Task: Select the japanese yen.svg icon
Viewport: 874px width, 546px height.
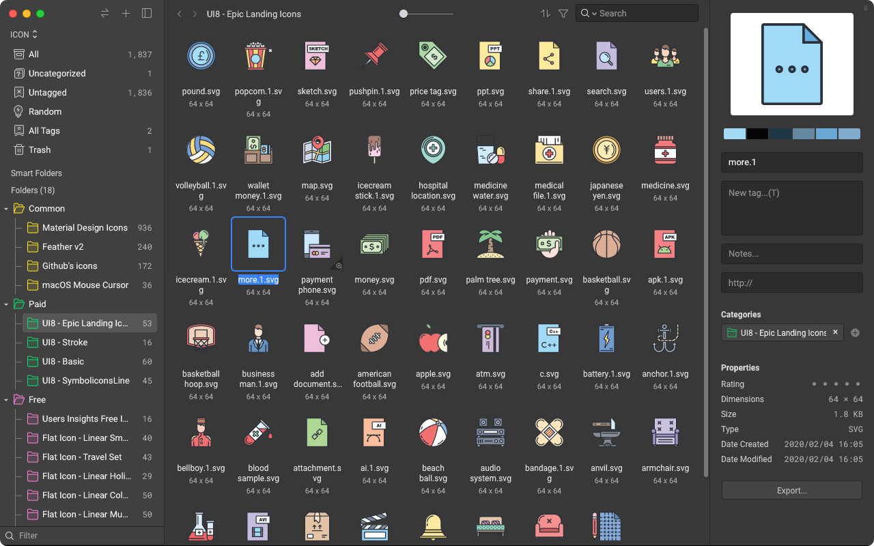Action: pos(606,150)
